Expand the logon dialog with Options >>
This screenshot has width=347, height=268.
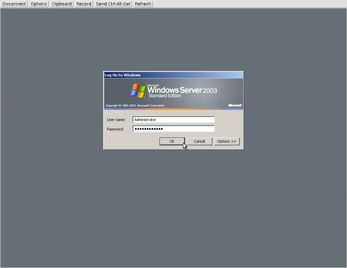pos(227,141)
